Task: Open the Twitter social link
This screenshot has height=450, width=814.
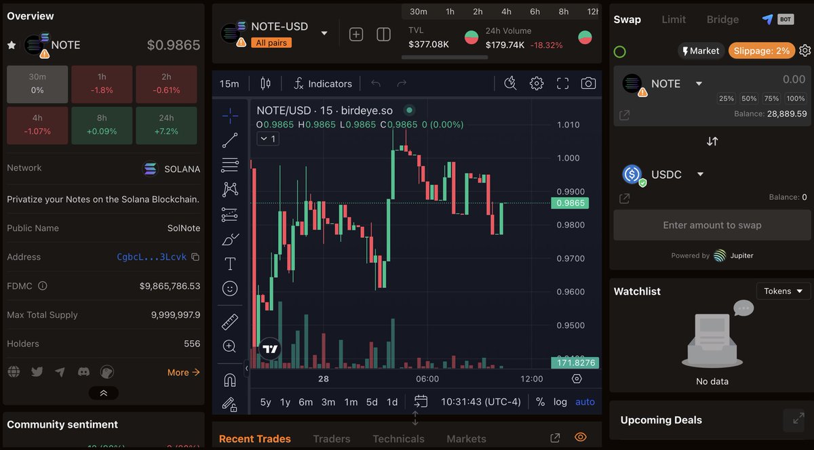Action: tap(37, 372)
